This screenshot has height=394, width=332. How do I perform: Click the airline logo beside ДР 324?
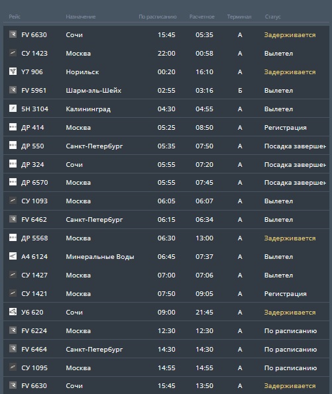tap(13, 164)
